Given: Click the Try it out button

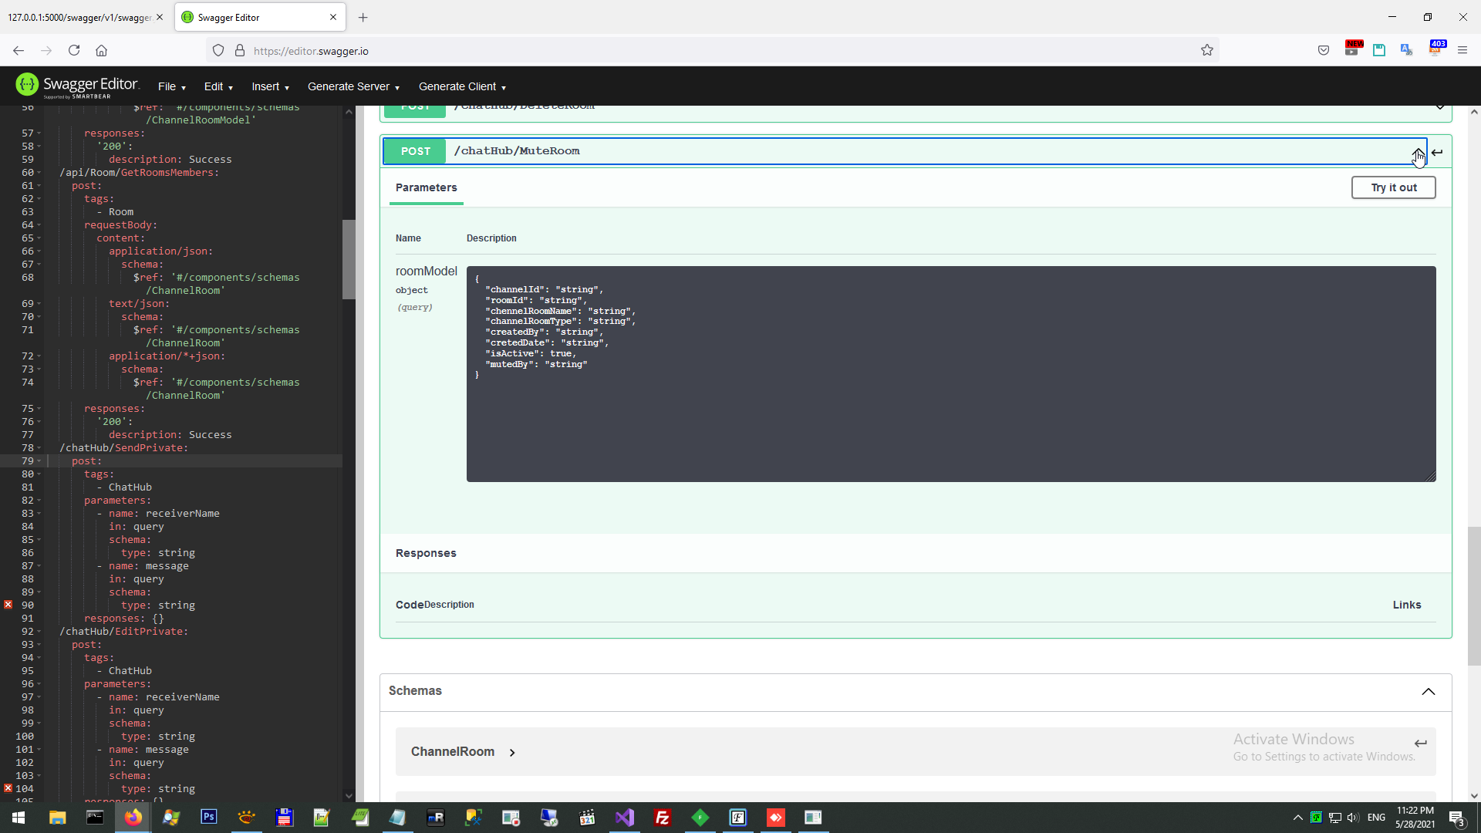Looking at the screenshot, I should (x=1393, y=187).
